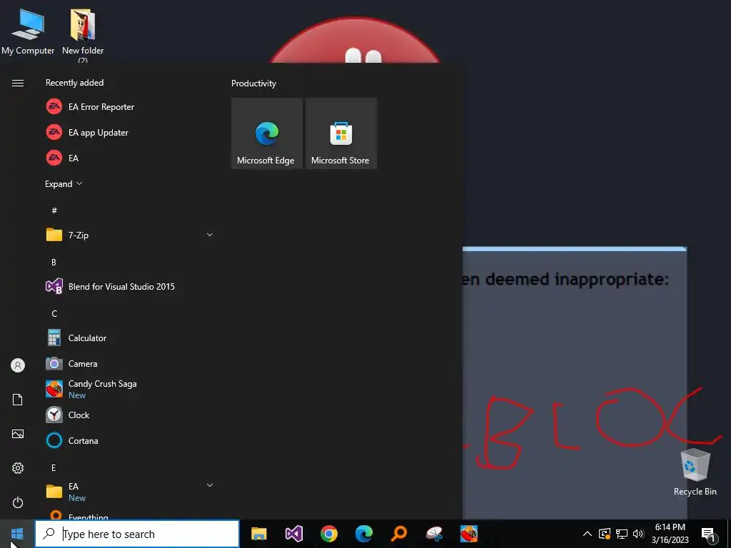Click the Productivity group header
The width and height of the screenshot is (731, 548).
pos(253,83)
